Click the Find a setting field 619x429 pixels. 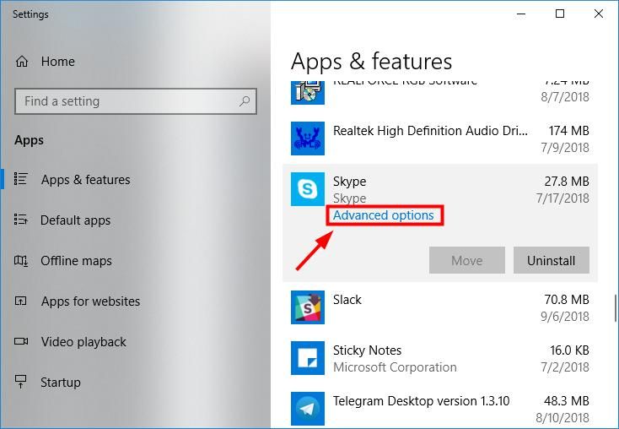tap(126, 101)
